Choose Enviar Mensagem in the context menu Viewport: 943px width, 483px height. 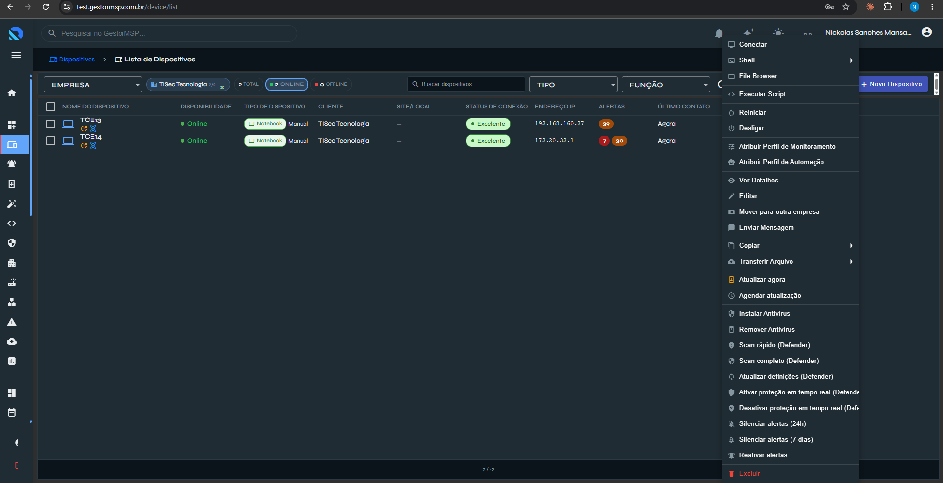pyautogui.click(x=791, y=228)
